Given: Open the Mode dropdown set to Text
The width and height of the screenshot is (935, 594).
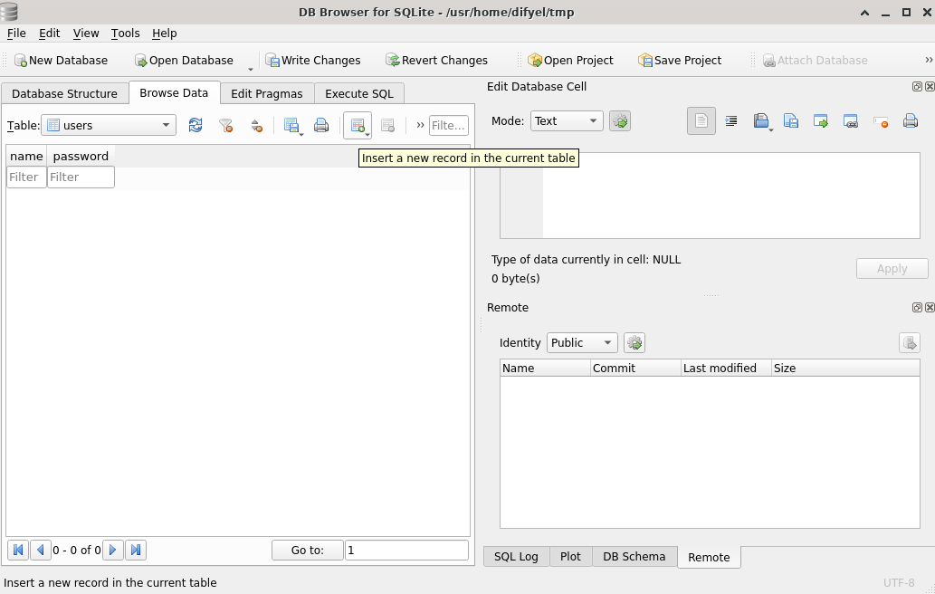Looking at the screenshot, I should [567, 121].
